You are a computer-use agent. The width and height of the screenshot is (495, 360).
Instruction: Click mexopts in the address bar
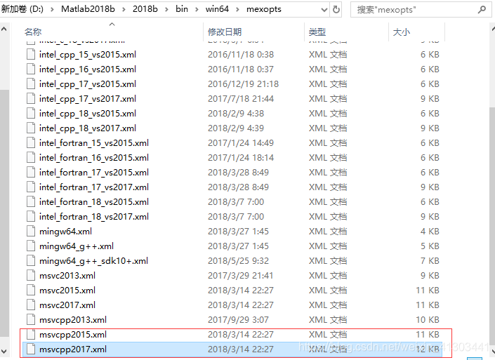[264, 9]
